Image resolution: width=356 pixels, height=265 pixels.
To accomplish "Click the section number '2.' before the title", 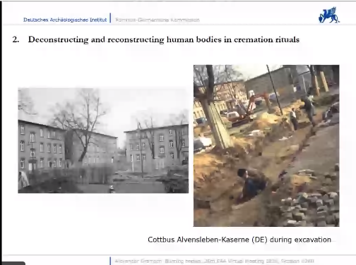I will (16, 39).
